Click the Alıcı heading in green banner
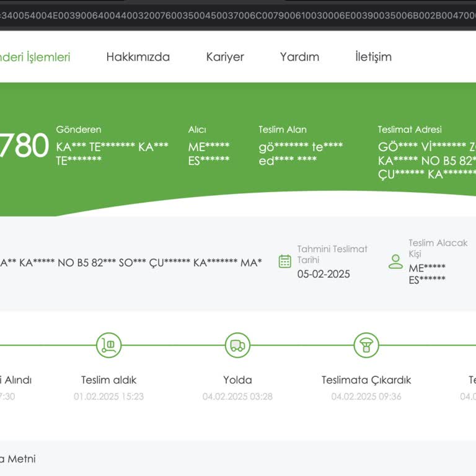Viewport: 476px width, 476px height. point(197,130)
